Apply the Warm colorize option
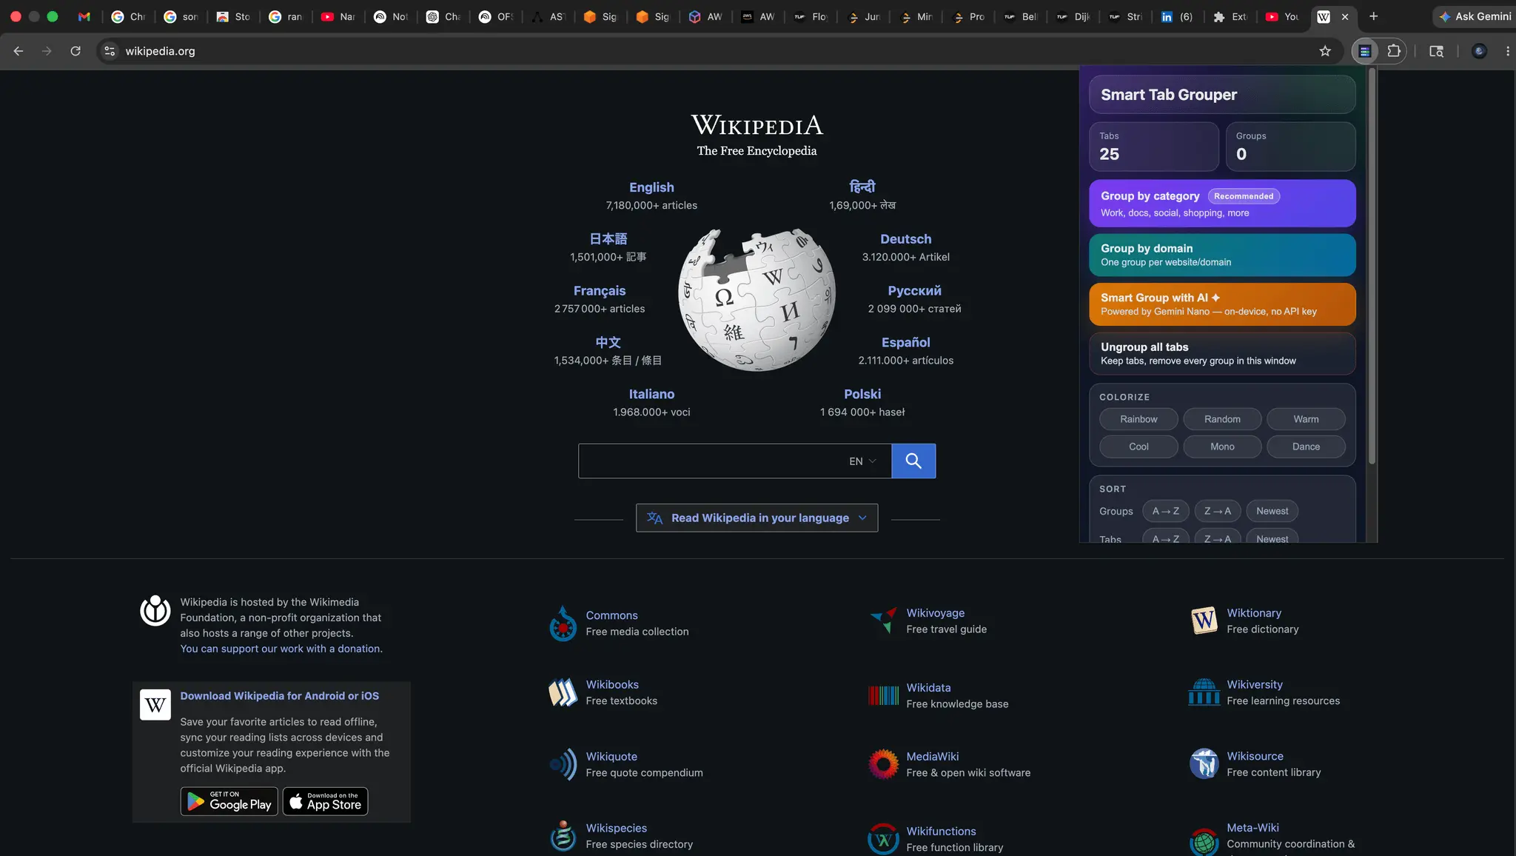1516x856 pixels. pos(1306,419)
